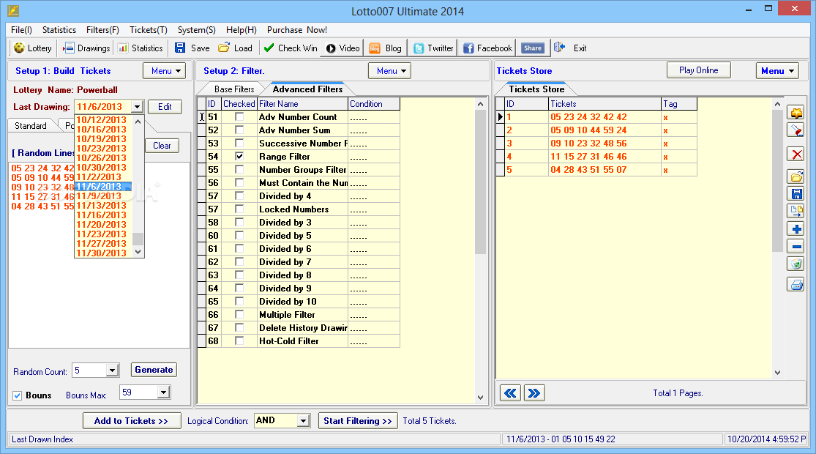Check the Multiple Filter checkbox
816x454 pixels.
[x=239, y=314]
